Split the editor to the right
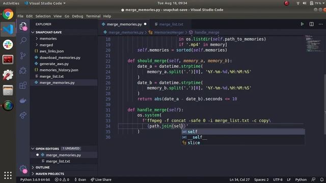The image size is (326, 183). tap(311, 24)
